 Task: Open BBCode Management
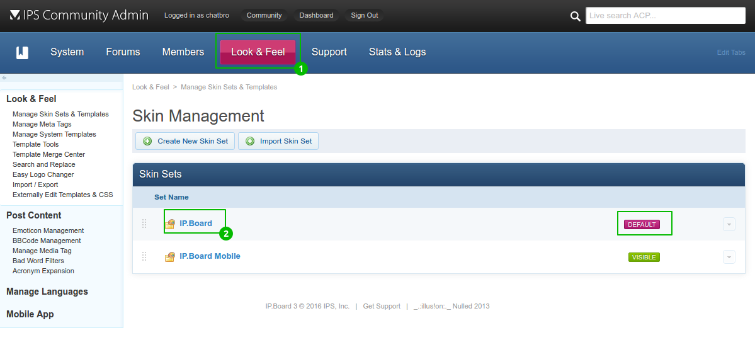47,241
